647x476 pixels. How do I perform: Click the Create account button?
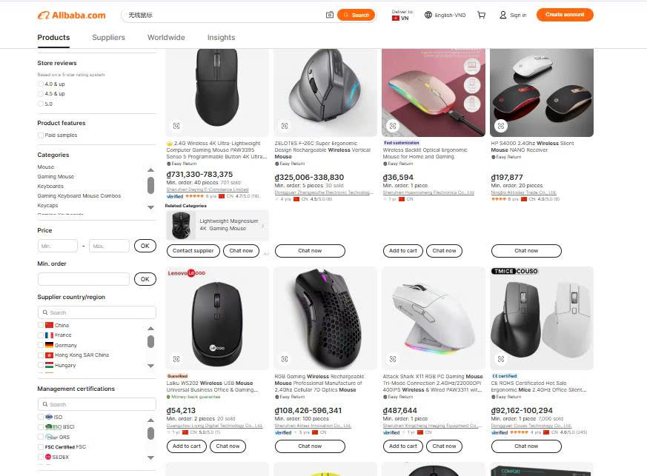(x=565, y=15)
